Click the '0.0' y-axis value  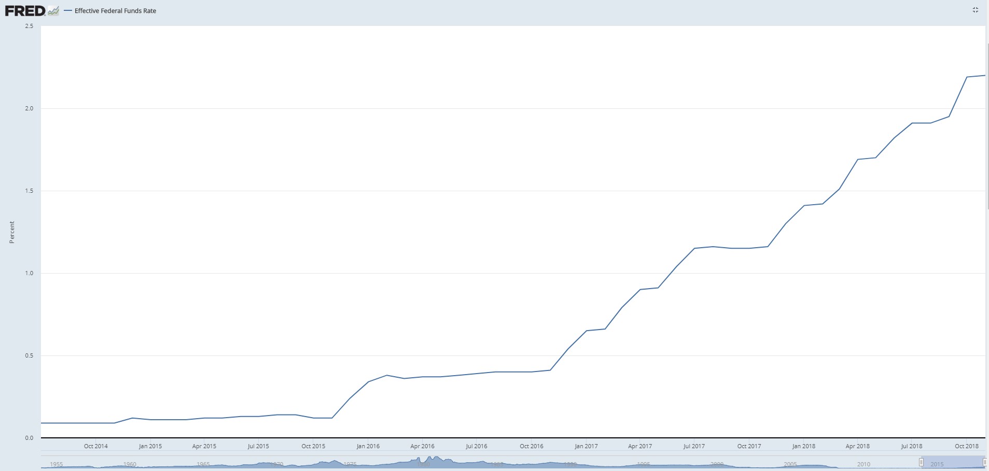click(x=29, y=438)
